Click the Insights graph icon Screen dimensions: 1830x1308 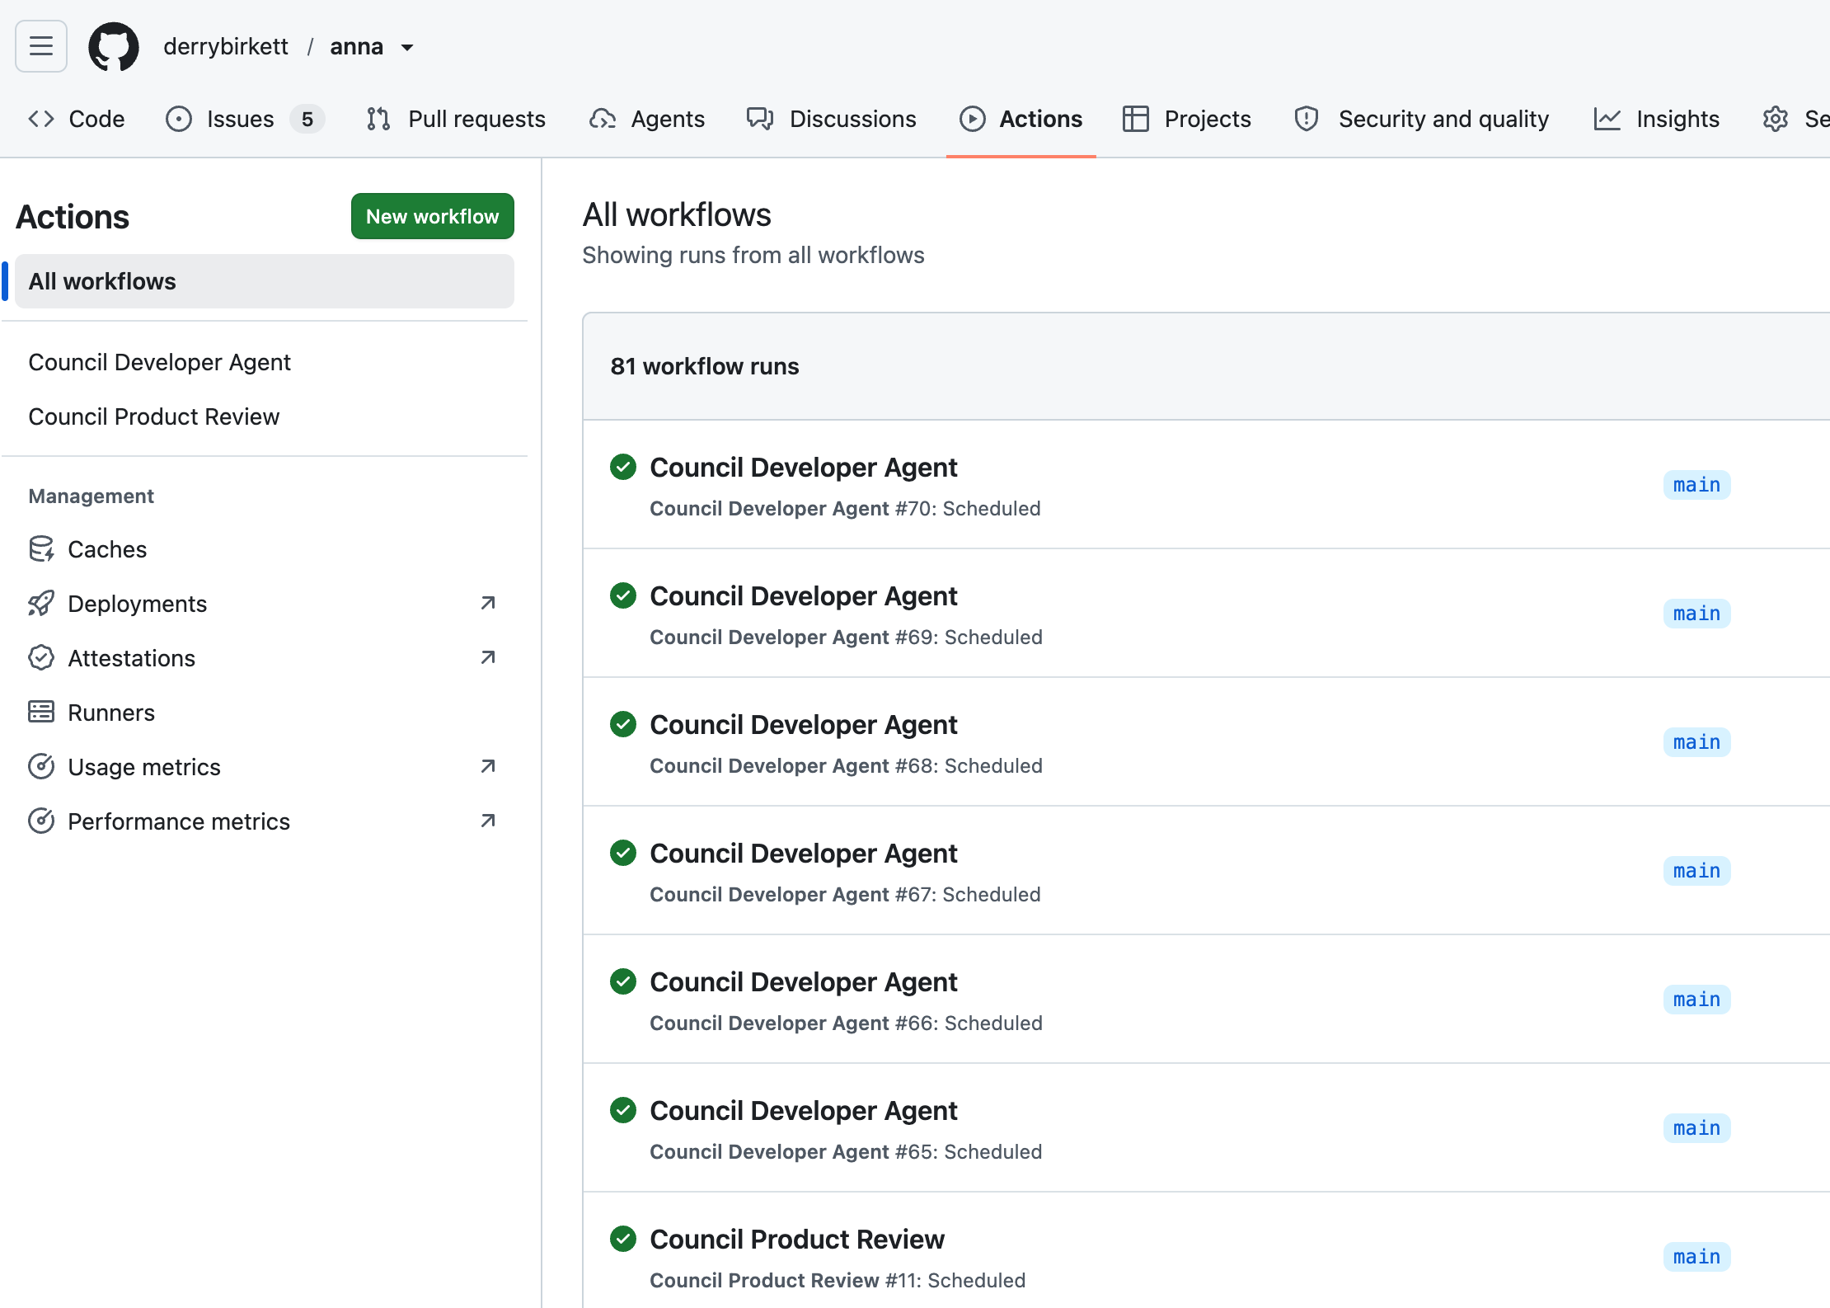[1607, 119]
